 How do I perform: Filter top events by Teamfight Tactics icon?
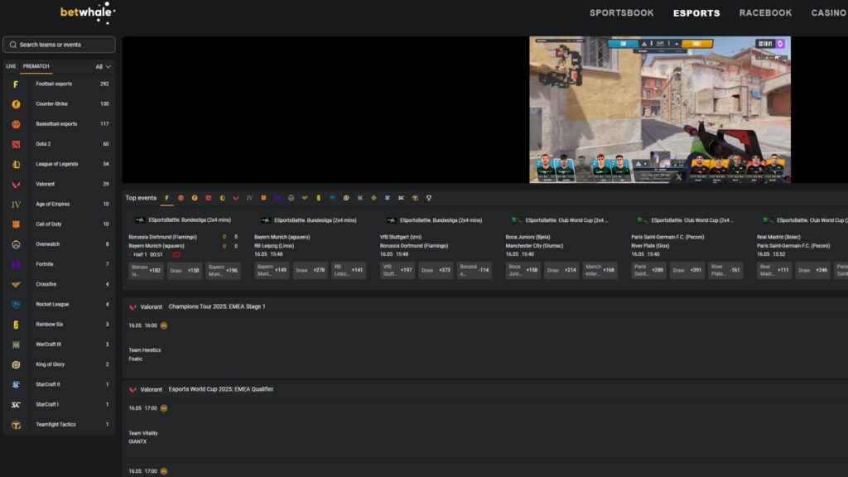[415, 198]
